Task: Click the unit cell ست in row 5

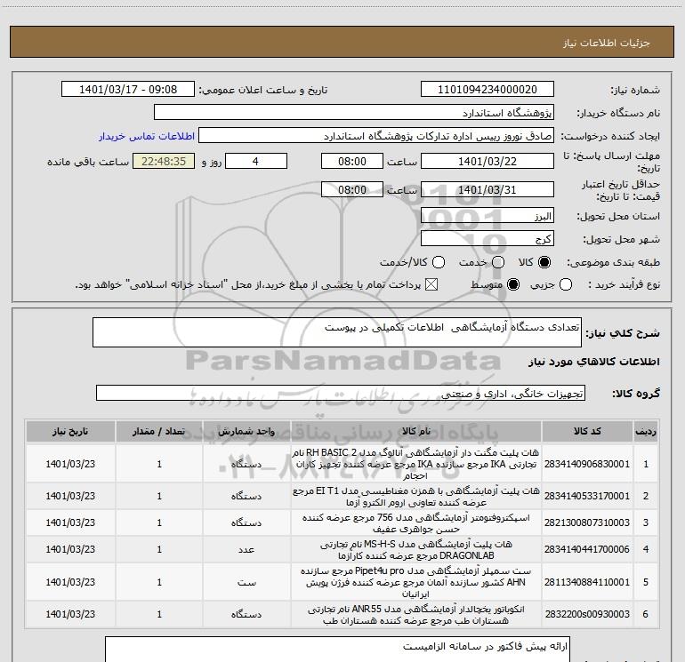Action: click(246, 582)
